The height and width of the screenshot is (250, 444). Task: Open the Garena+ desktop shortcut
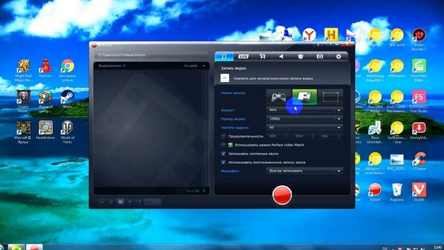tap(45, 68)
